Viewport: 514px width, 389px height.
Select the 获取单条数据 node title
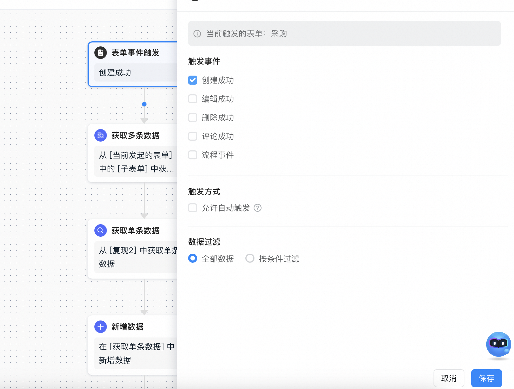point(135,230)
